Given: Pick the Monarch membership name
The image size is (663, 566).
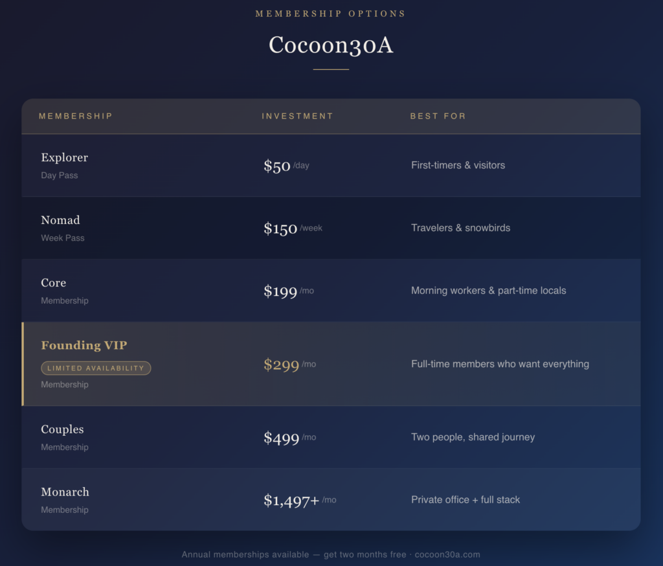Looking at the screenshot, I should click(x=65, y=492).
